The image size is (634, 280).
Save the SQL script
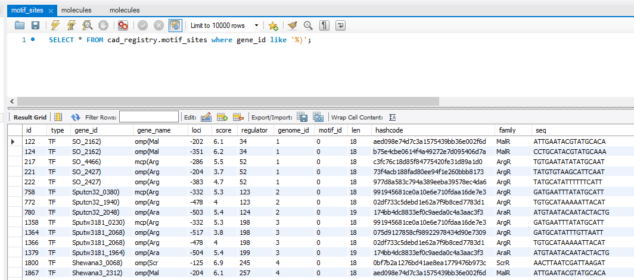35,26
